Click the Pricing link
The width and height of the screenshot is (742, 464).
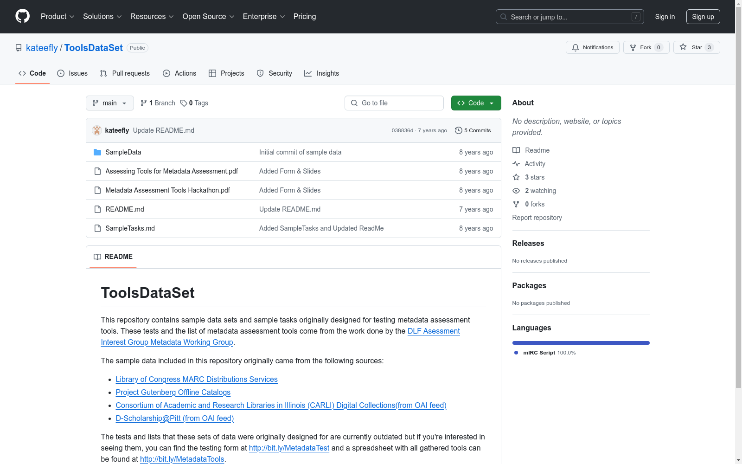coord(305,17)
